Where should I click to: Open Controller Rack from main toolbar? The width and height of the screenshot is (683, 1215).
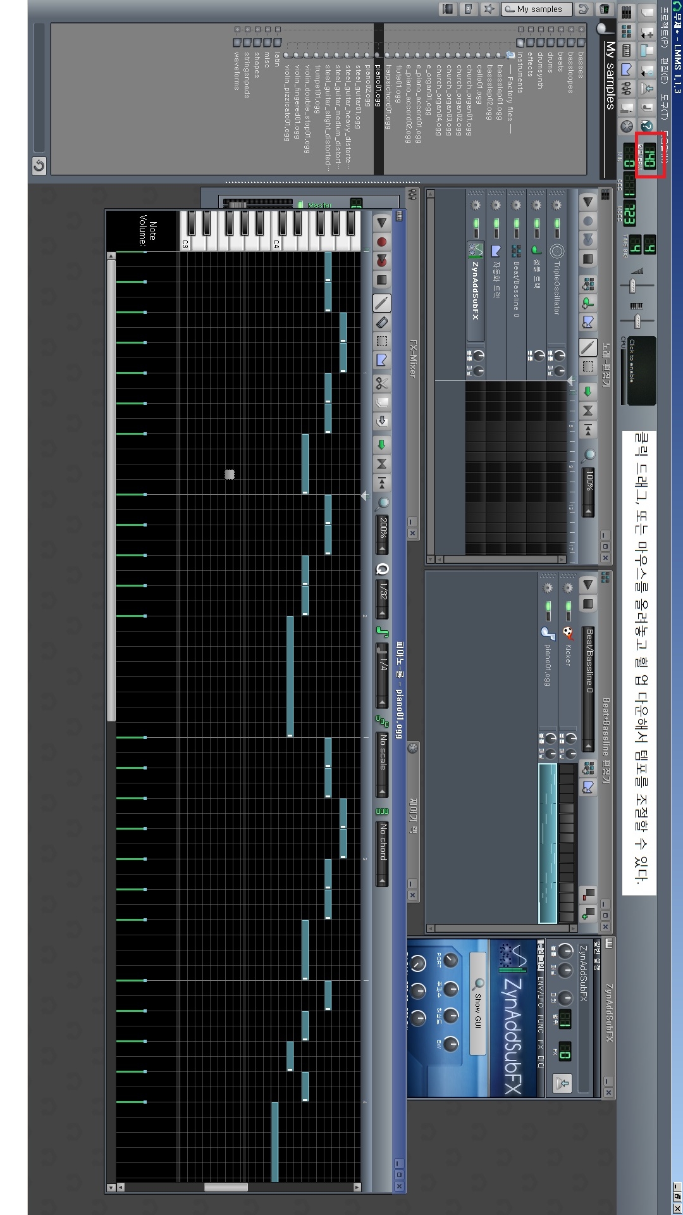coord(626,126)
